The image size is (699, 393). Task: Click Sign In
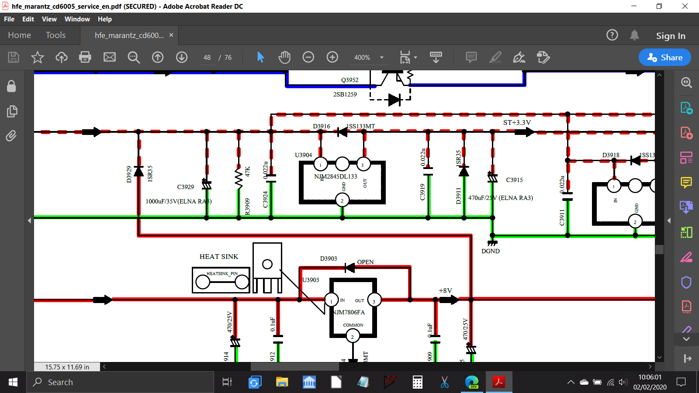[671, 36]
